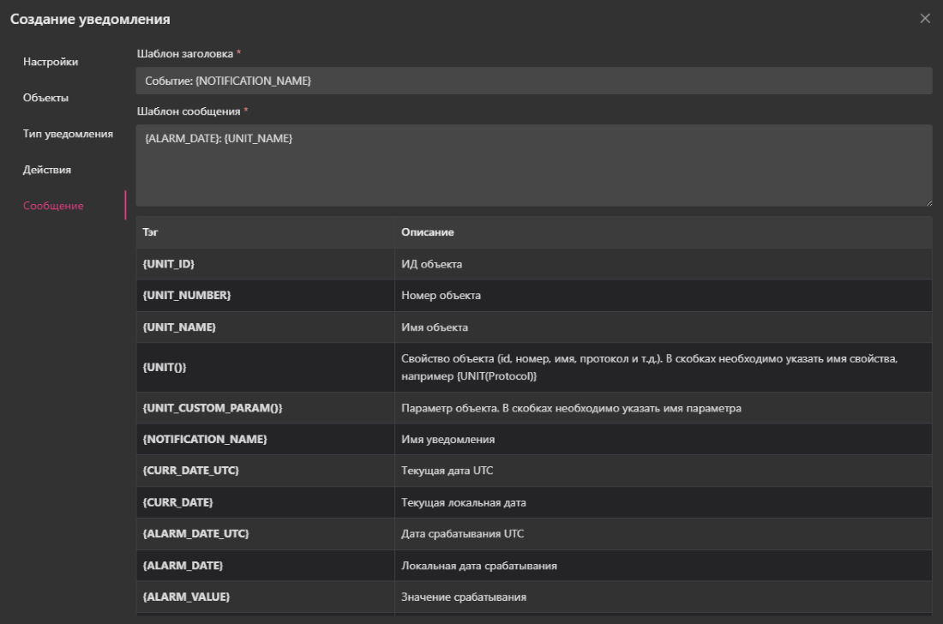Open the Настройки tab

click(51, 62)
